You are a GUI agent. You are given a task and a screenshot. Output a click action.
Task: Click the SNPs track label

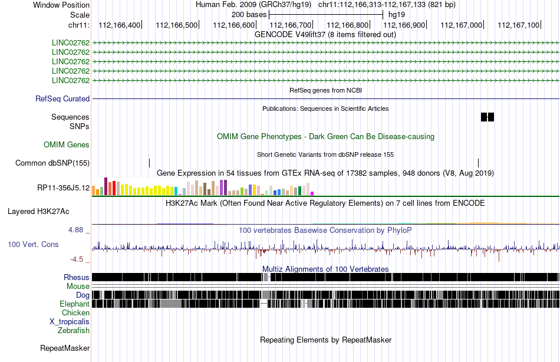tap(80, 127)
